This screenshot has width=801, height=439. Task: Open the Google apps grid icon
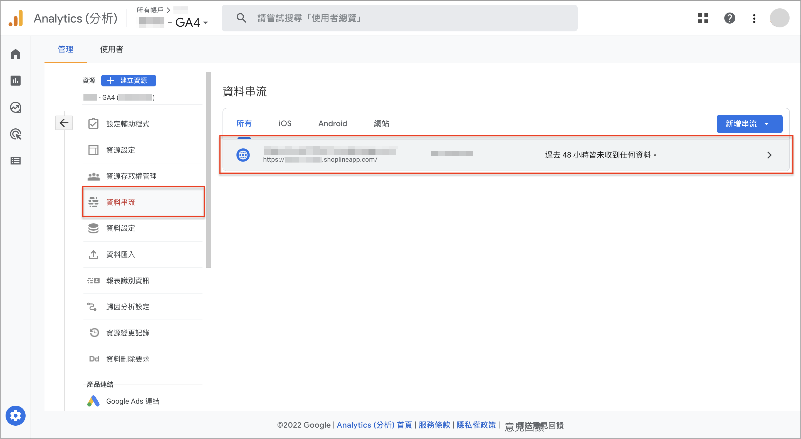coord(703,18)
